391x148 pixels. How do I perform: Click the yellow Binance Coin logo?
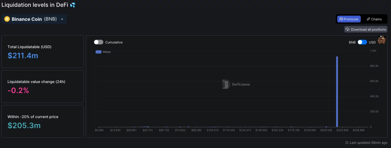pos(7,19)
